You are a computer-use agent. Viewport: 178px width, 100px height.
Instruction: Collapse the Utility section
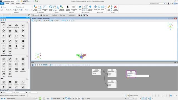[x=27, y=79]
